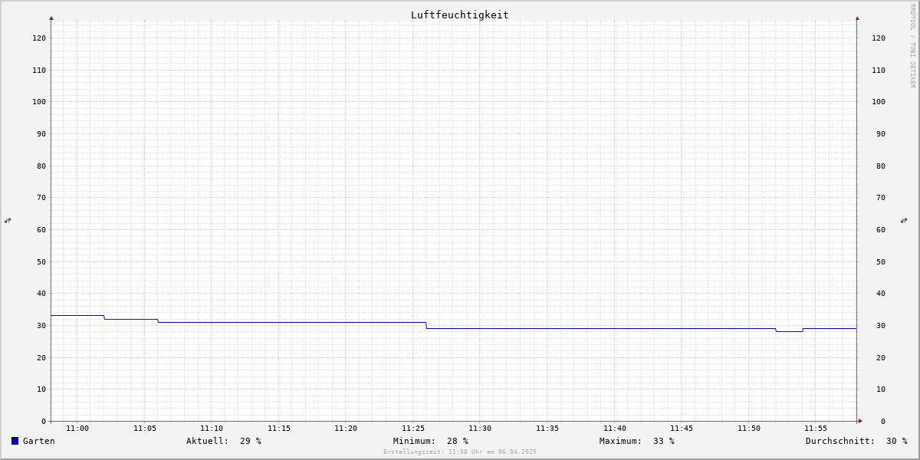Click the 40 label on the left axis
Screen dimensions: 920x460
pos(41,293)
